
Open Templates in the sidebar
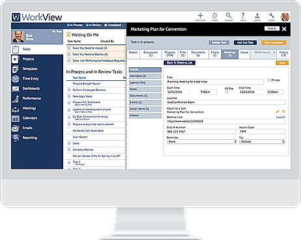37,69
